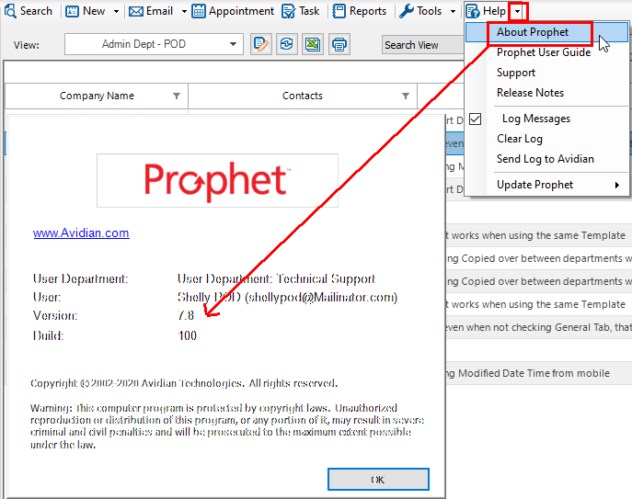Image resolution: width=632 pixels, height=499 pixels.
Task: Click the Help question mark icon
Action: click(x=473, y=11)
